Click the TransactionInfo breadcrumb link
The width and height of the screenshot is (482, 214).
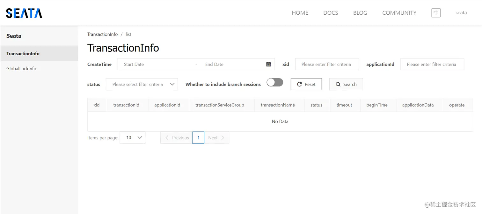click(102, 34)
